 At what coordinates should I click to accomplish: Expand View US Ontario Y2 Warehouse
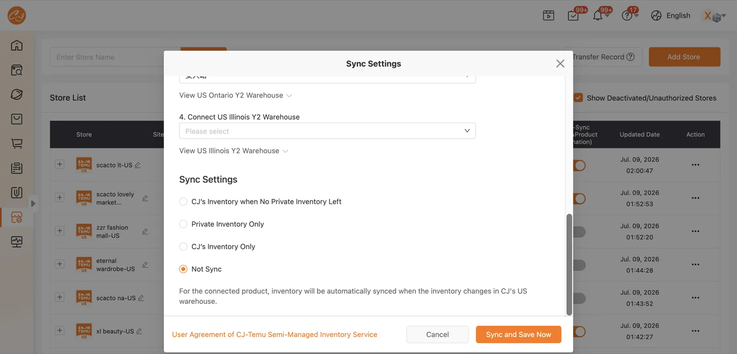click(x=236, y=95)
